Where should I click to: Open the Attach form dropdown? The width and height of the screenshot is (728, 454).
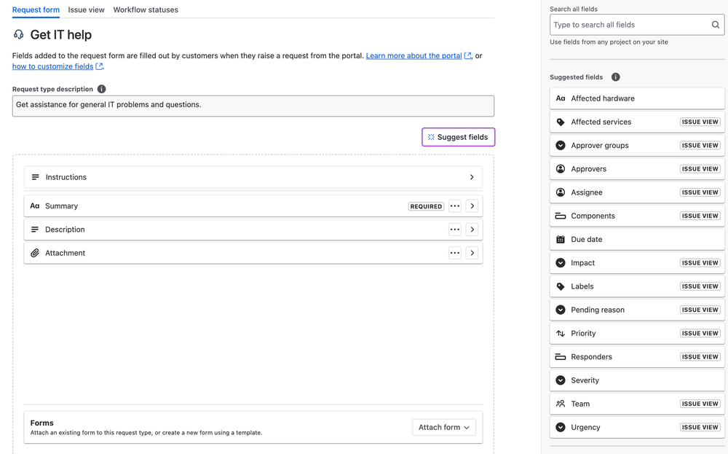point(444,427)
